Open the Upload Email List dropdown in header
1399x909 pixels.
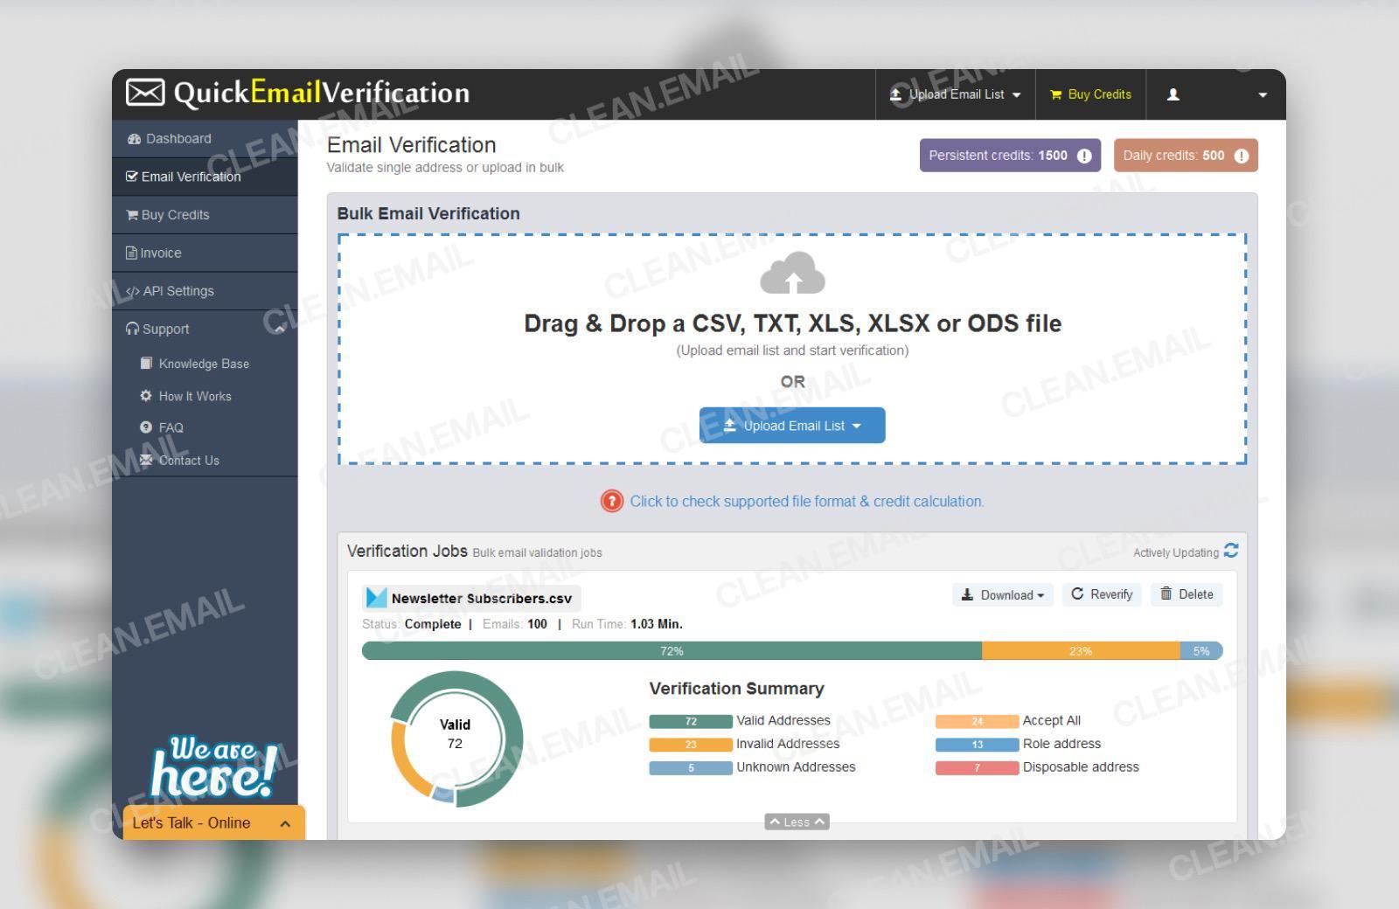(955, 94)
